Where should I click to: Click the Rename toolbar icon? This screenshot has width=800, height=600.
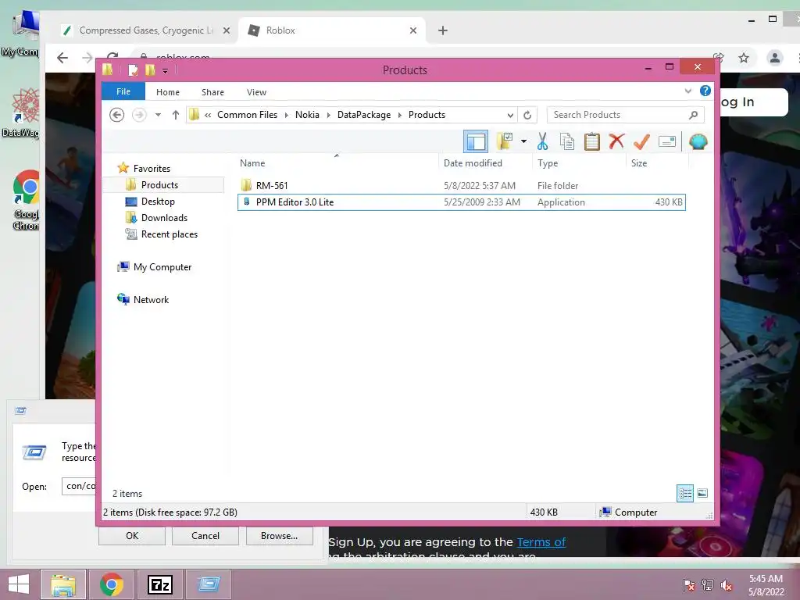pyautogui.click(x=667, y=141)
